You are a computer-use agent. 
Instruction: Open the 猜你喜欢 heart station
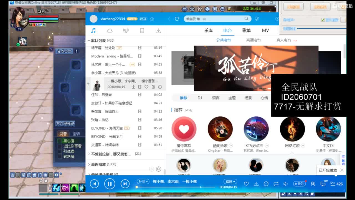click(x=184, y=129)
